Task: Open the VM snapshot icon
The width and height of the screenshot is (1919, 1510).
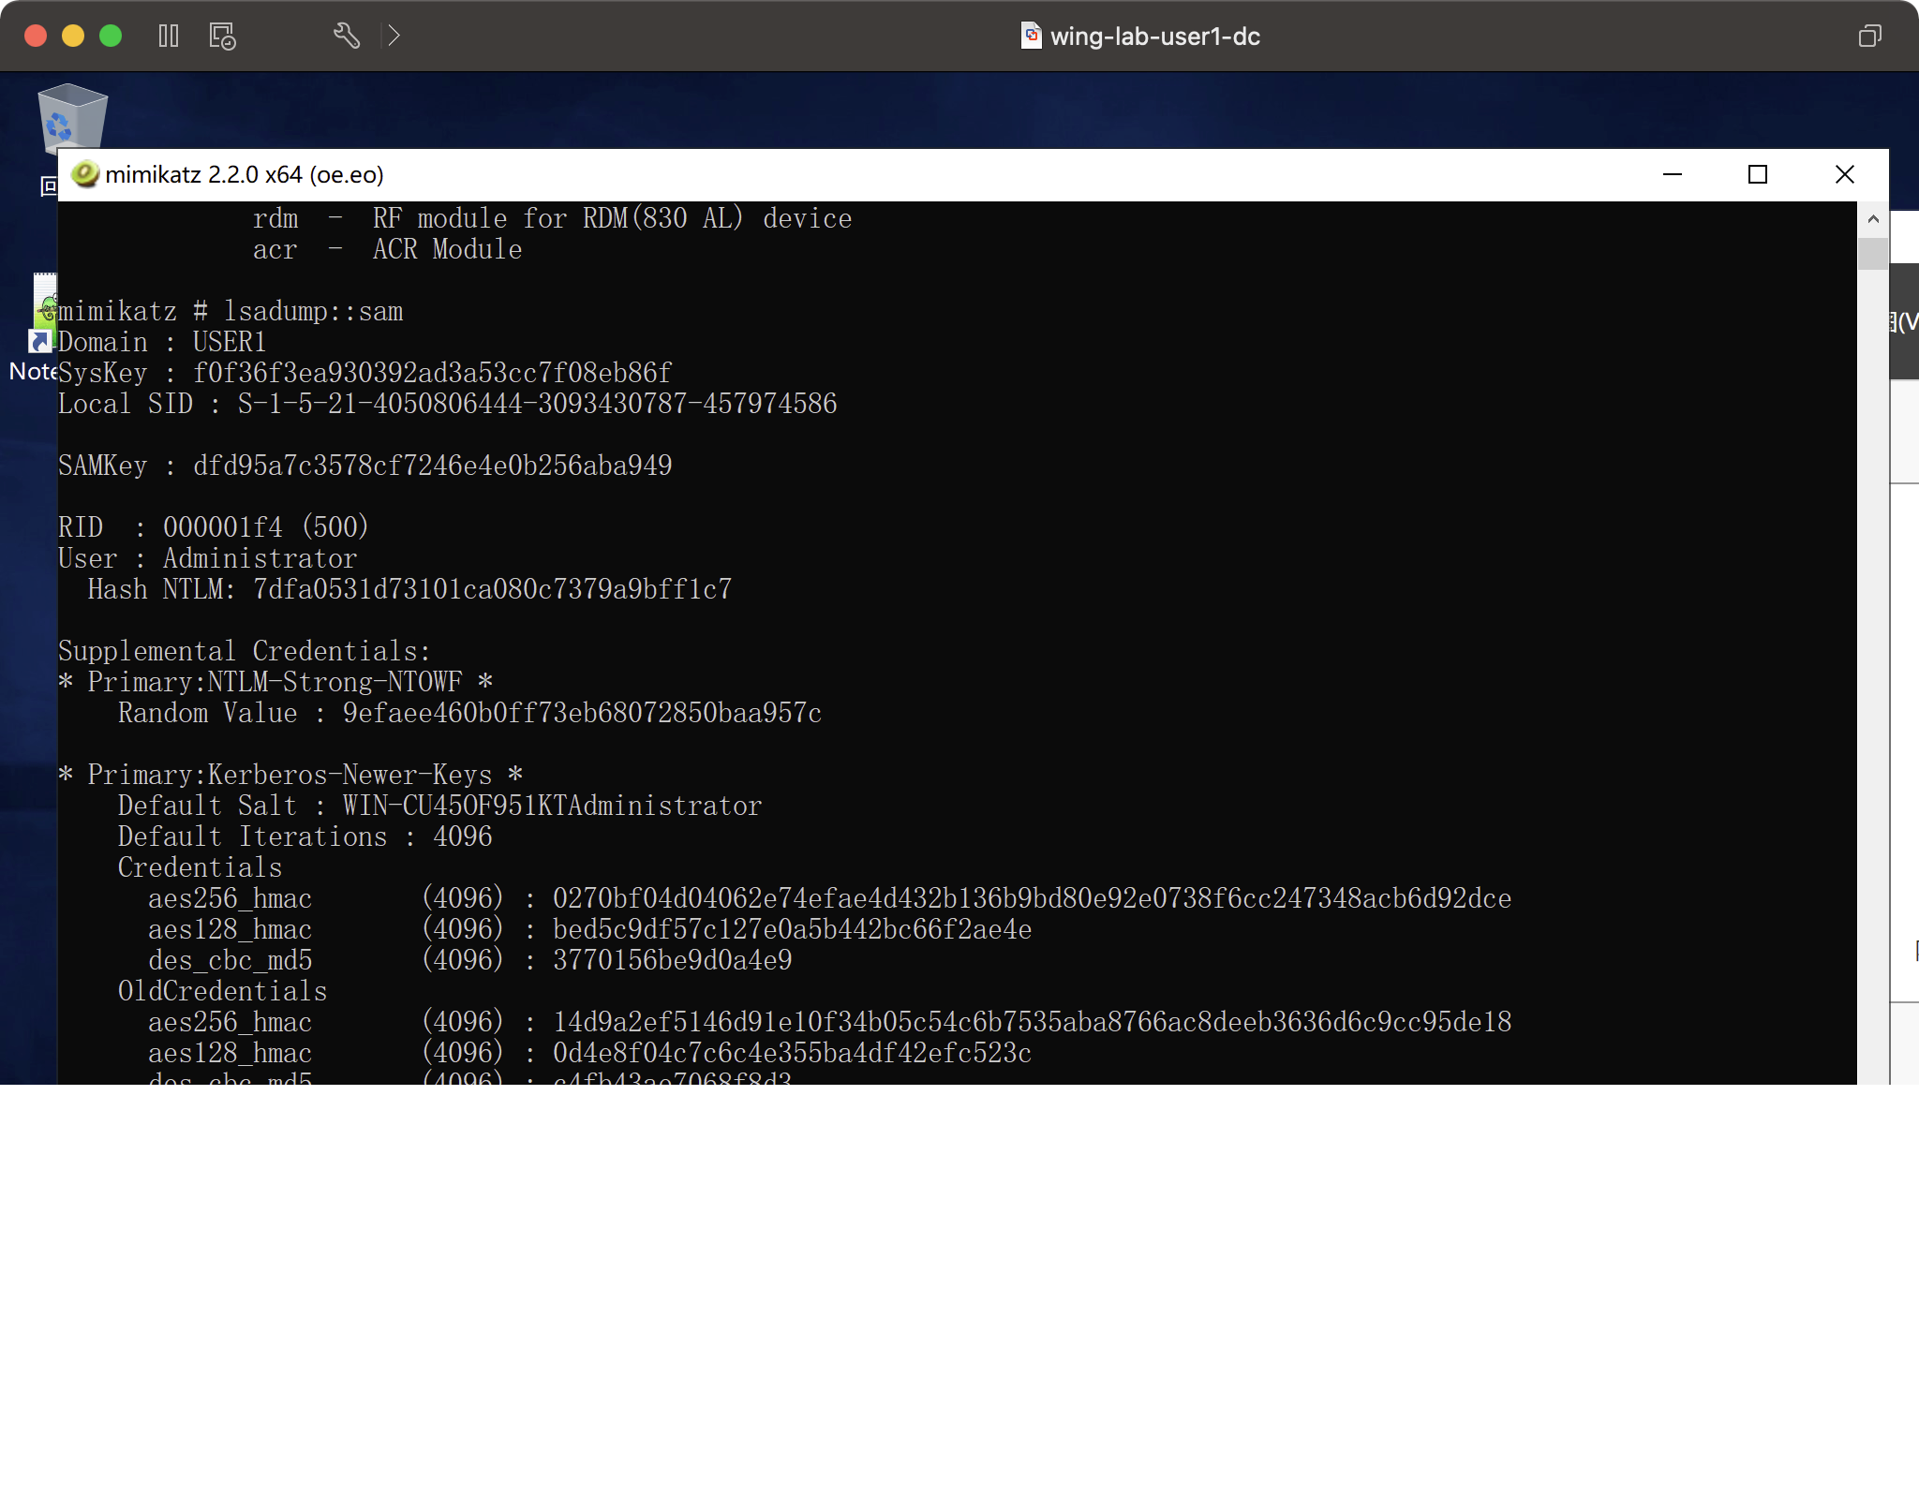Action: (x=222, y=36)
